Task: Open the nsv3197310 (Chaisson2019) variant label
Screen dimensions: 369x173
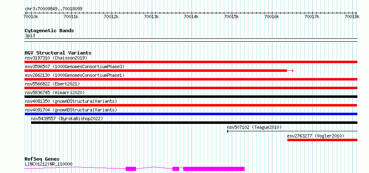Action: (x=56, y=58)
